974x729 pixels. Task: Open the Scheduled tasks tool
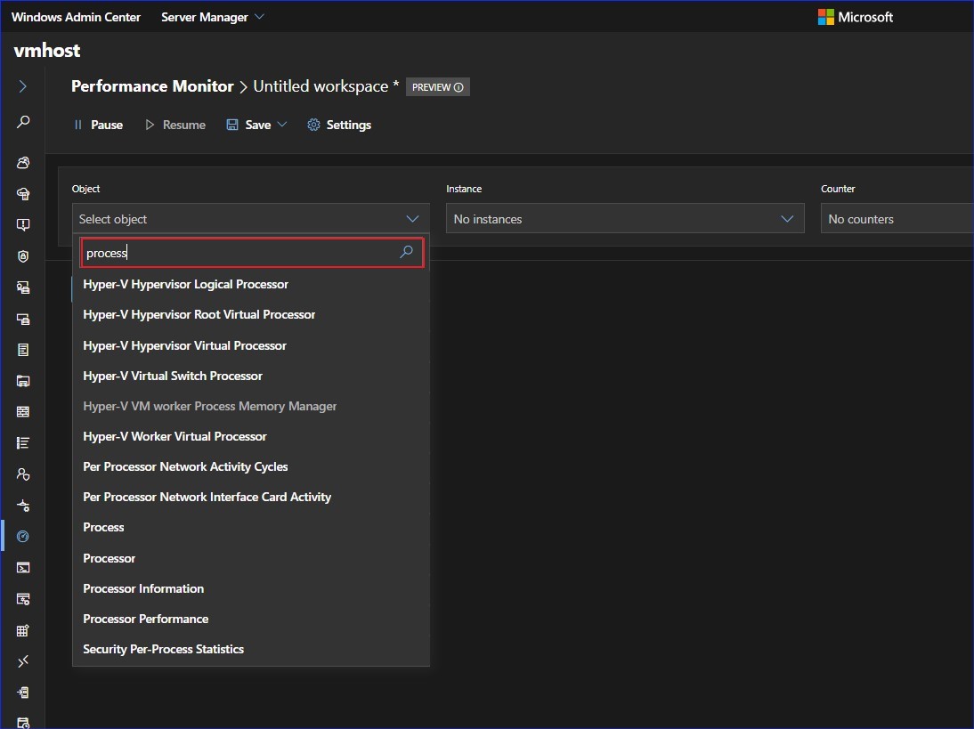(23, 722)
